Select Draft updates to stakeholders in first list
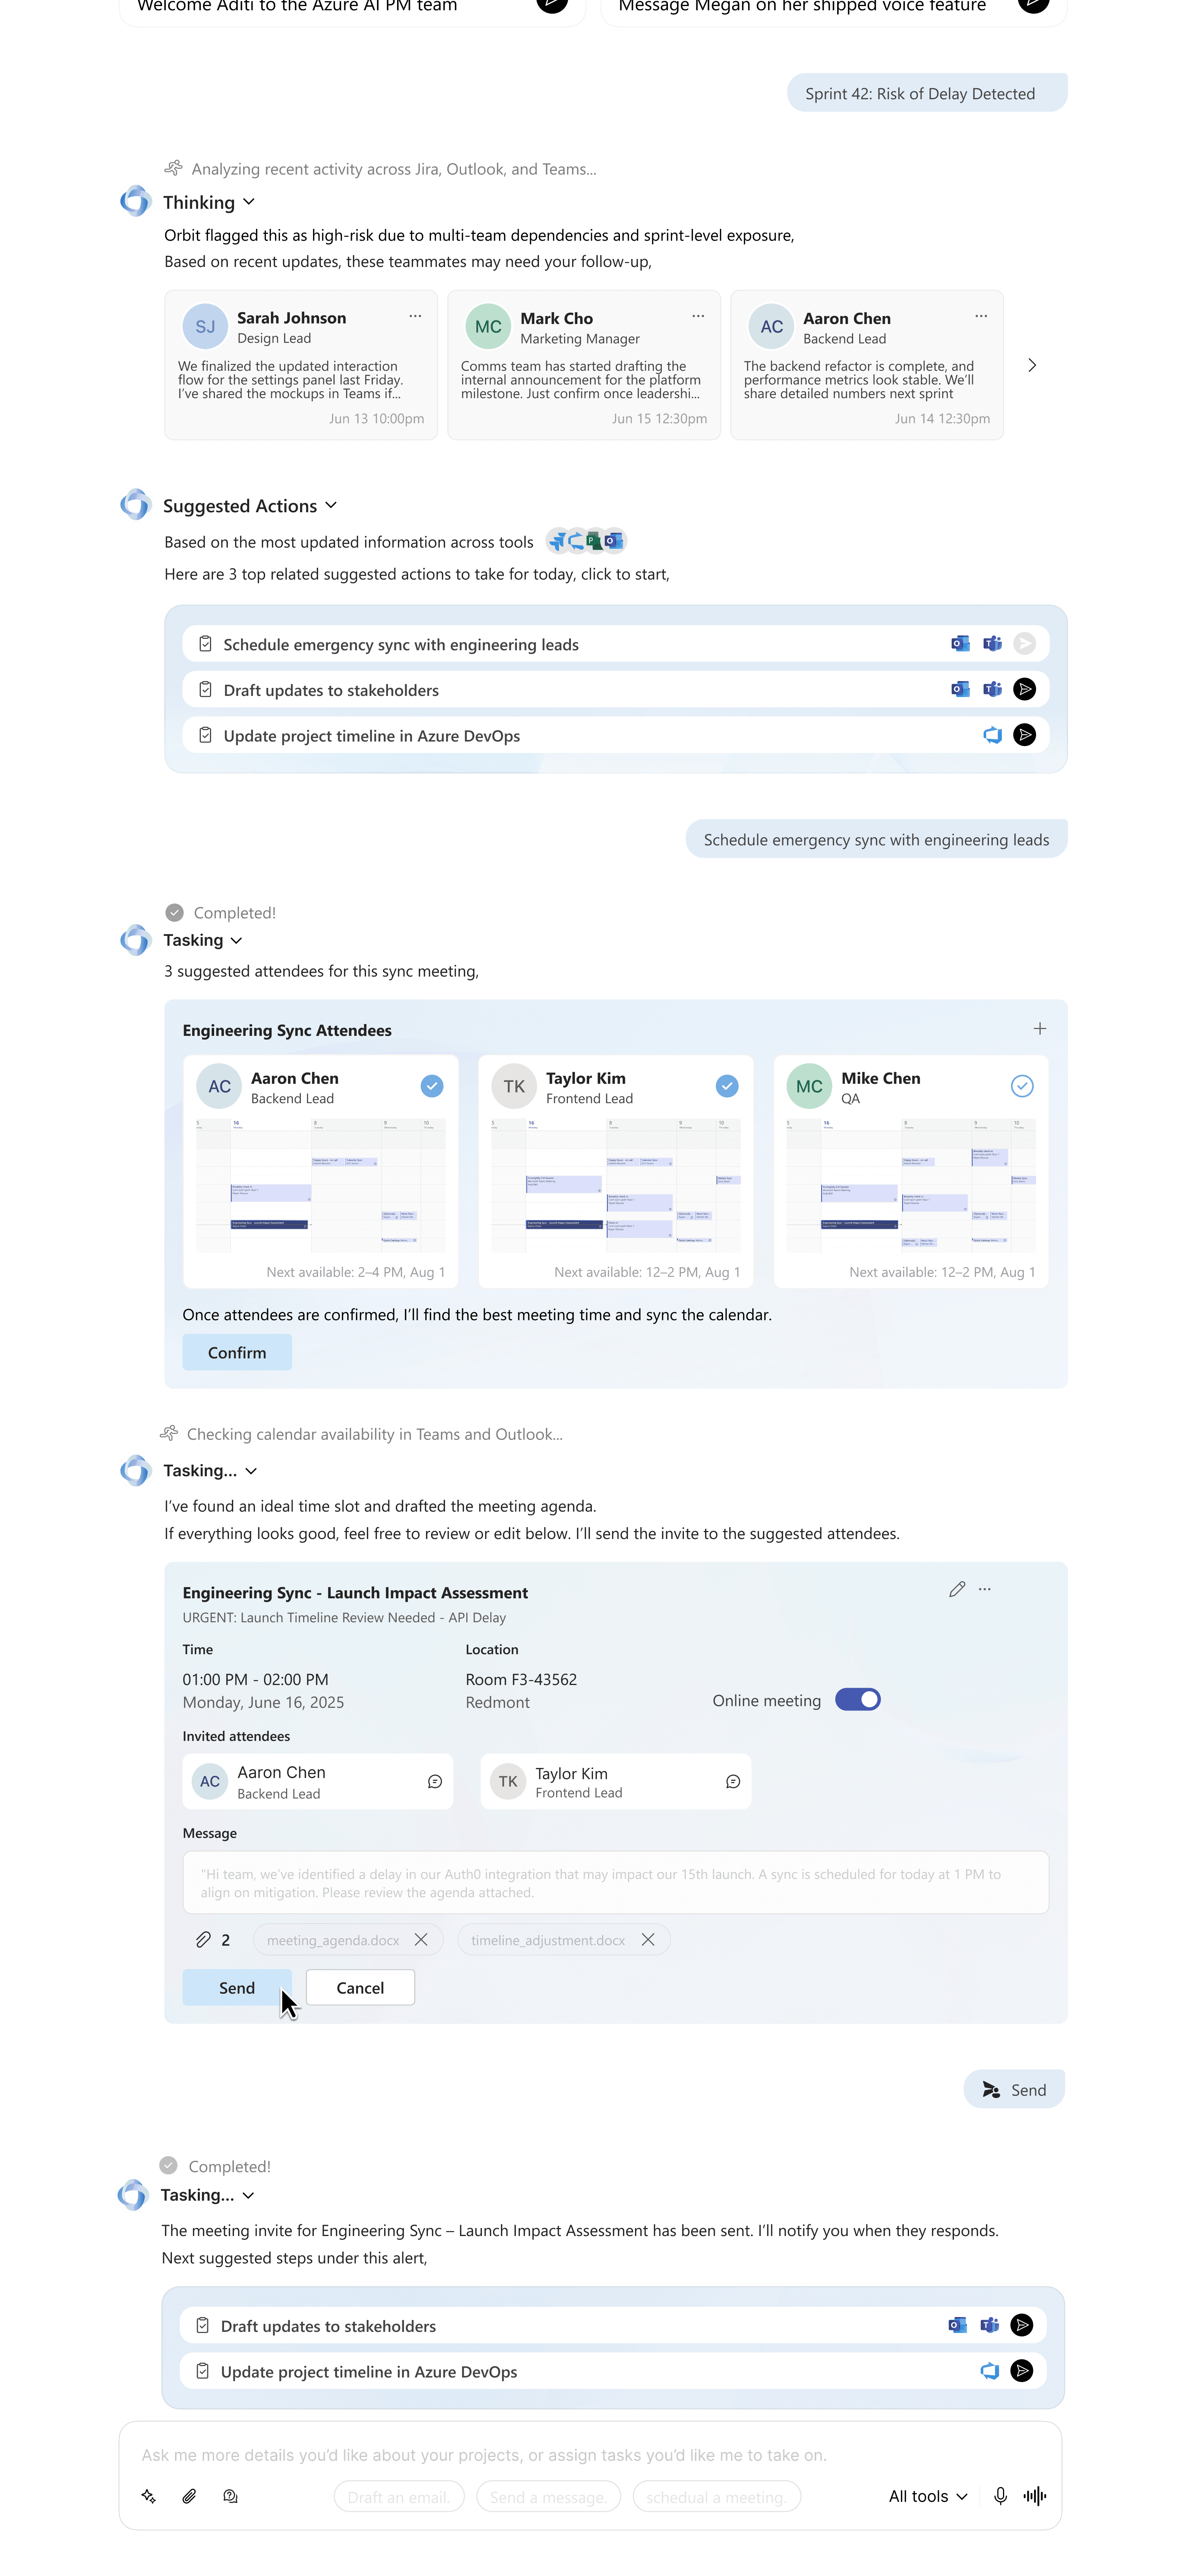The width and height of the screenshot is (1181, 2576). (x=331, y=690)
